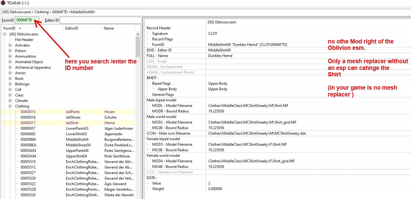Click the FormID search input field
This screenshot has width=411, height=199.
coord(26,20)
